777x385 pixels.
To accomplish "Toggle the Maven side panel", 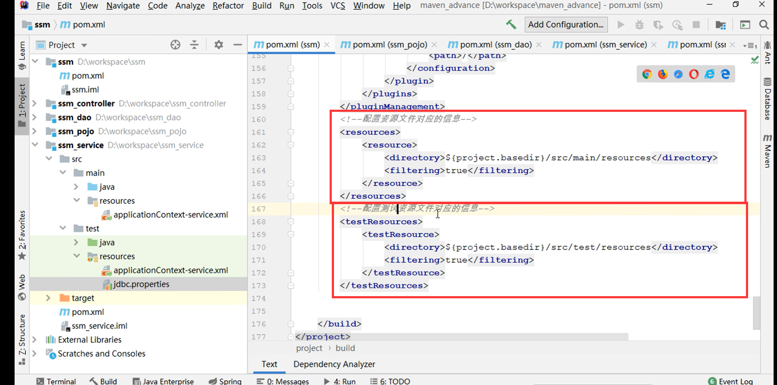I will coord(767,152).
